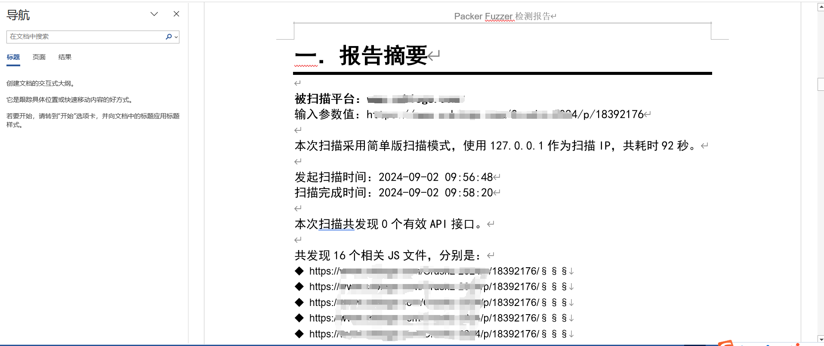Screen dimensions: 824x346
Task: Switch to the 页面 tab
Action: tap(39, 57)
